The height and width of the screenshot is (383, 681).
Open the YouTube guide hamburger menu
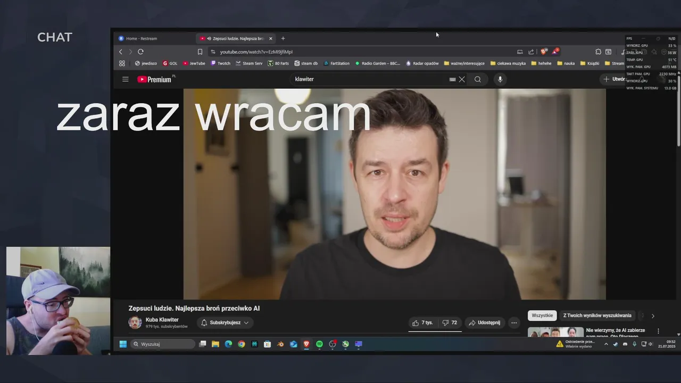(x=126, y=79)
